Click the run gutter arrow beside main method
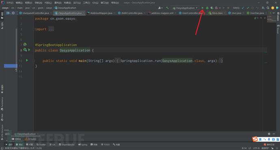Screen dimensions: 280x150 [x=27, y=60]
